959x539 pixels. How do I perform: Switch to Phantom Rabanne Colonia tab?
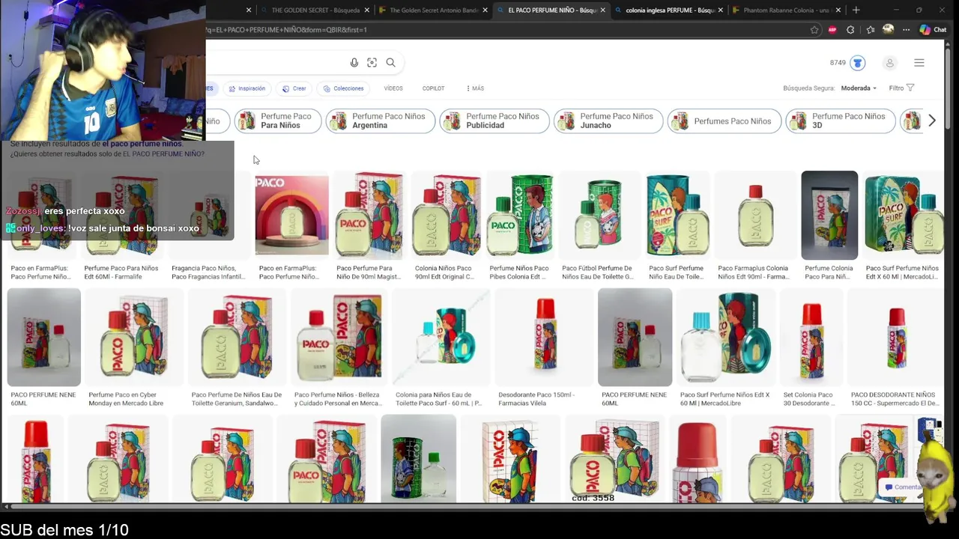coord(785,10)
